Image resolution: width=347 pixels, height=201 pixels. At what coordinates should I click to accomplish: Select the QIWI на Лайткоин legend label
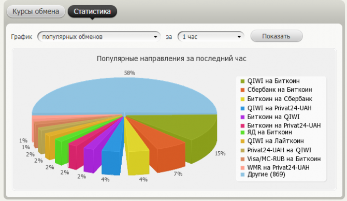click(276, 141)
